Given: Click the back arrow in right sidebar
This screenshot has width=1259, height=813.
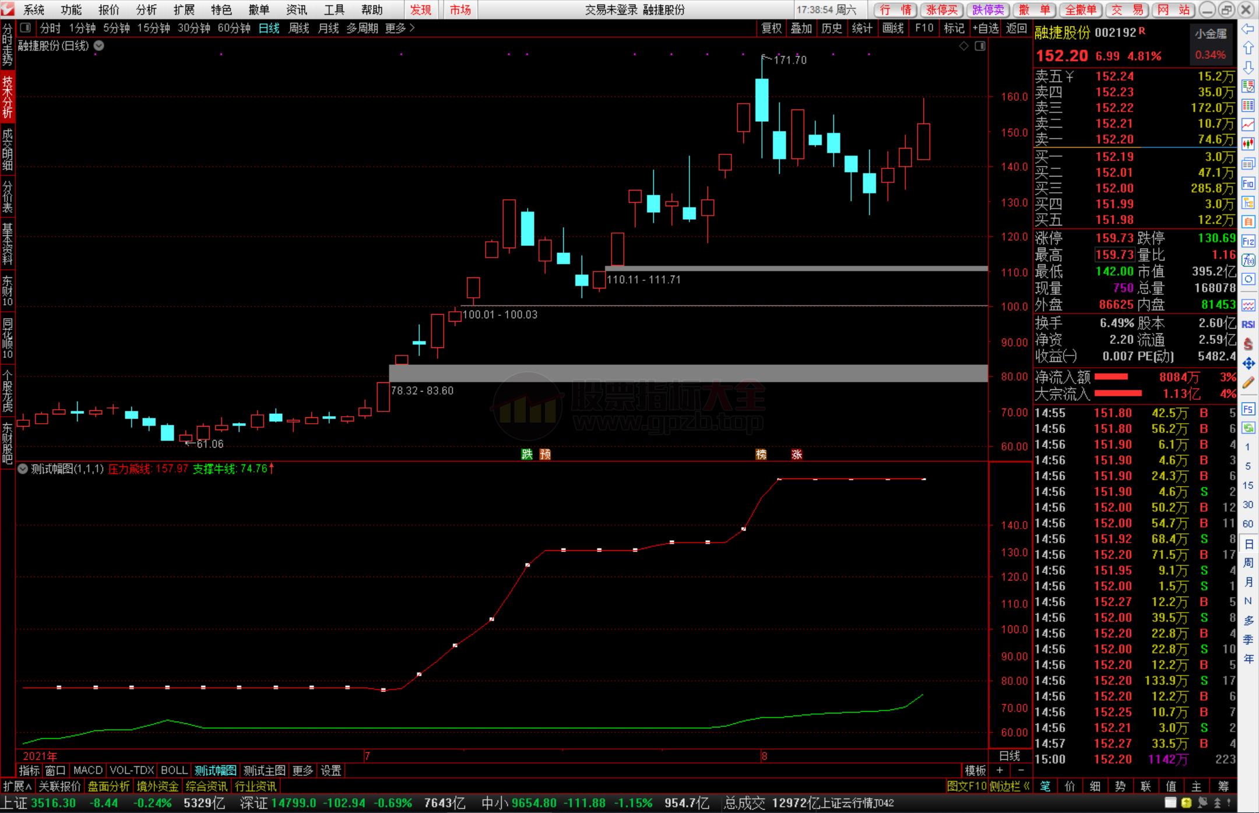Looking at the screenshot, I should (1248, 29).
